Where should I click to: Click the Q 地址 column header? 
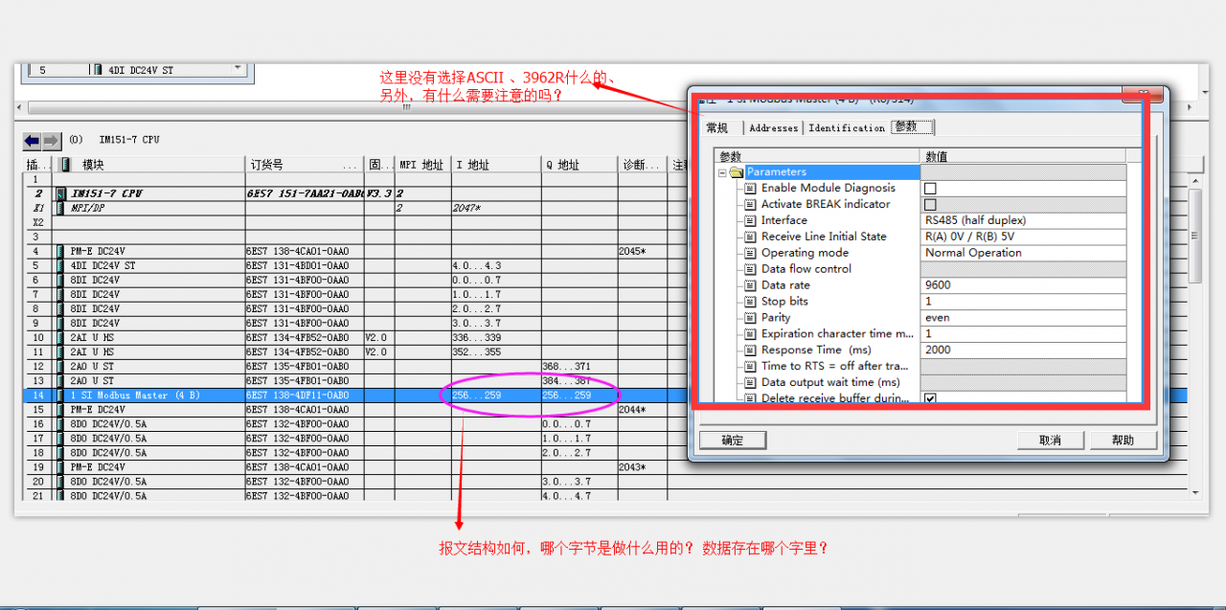tap(579, 165)
